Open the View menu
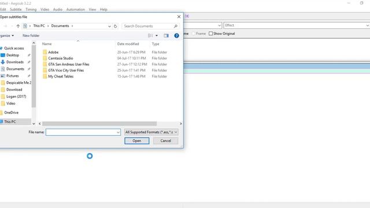 tap(92, 9)
